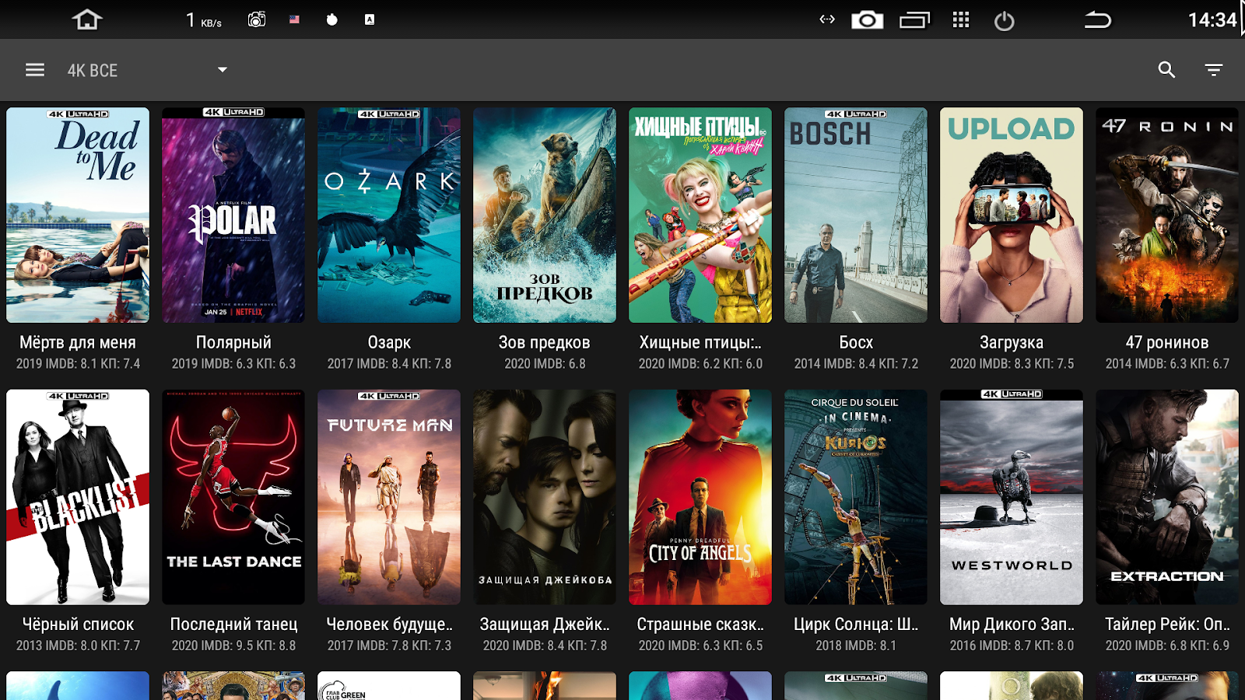Viewport: 1245px width, 700px height.
Task: Open the Westworld poster
Action: click(1012, 497)
